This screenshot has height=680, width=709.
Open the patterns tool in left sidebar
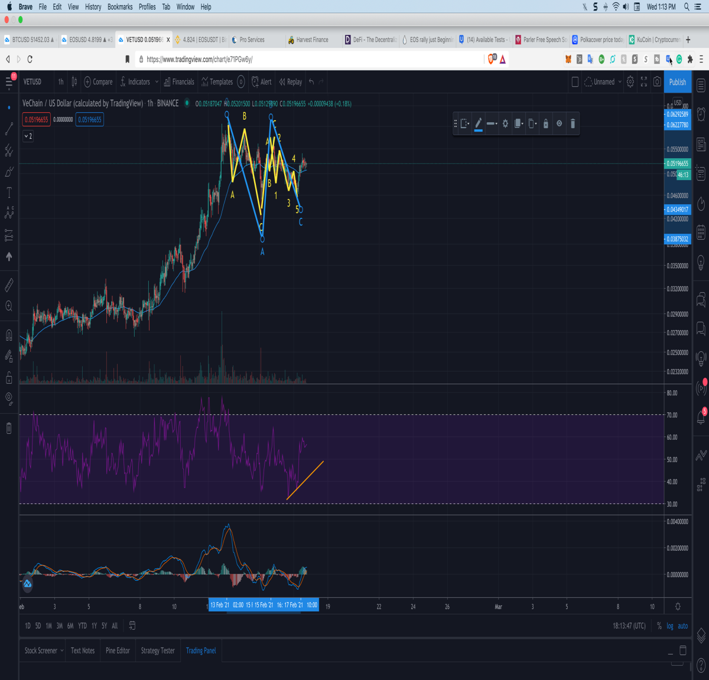pos(9,213)
